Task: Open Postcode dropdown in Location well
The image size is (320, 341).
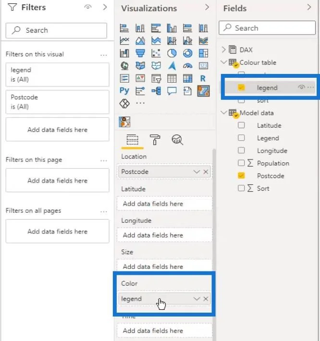Action: pos(197,172)
